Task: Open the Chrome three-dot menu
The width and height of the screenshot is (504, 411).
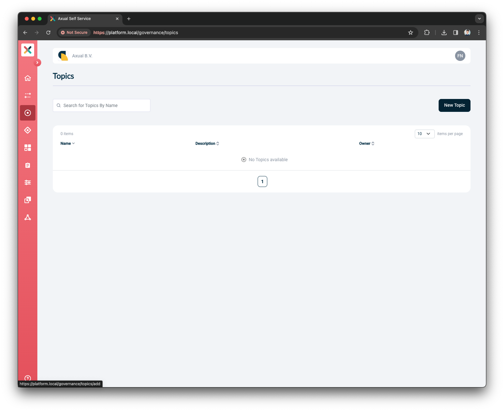Action: tap(479, 33)
